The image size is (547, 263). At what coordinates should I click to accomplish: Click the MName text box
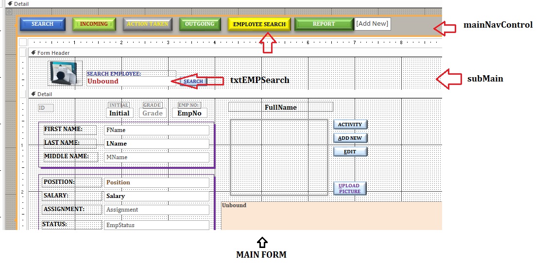[156, 157]
